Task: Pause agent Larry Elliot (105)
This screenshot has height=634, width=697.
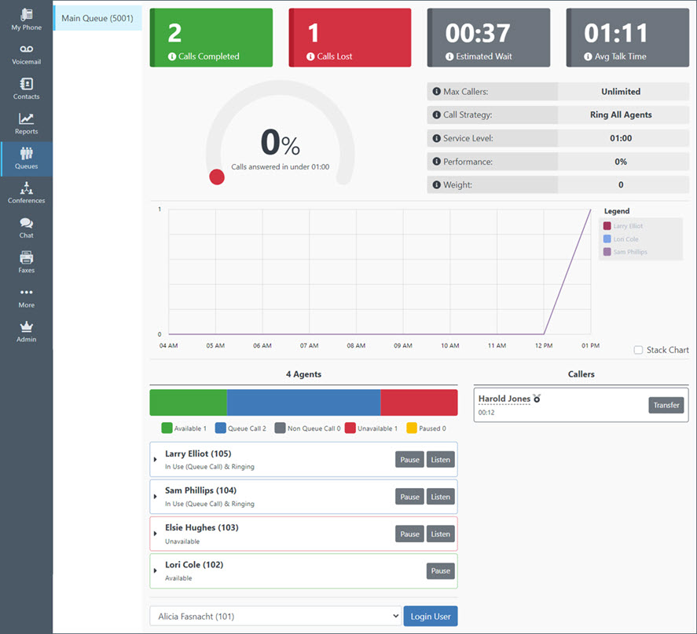Action: click(409, 460)
